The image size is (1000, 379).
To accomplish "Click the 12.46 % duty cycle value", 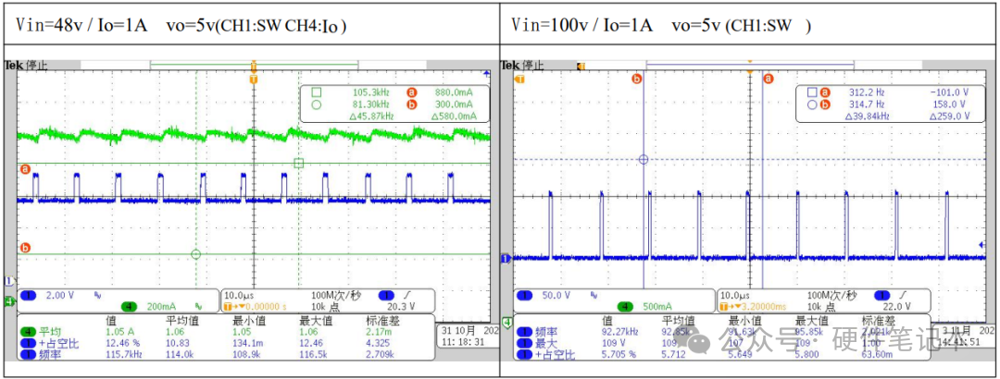I will tap(124, 343).
